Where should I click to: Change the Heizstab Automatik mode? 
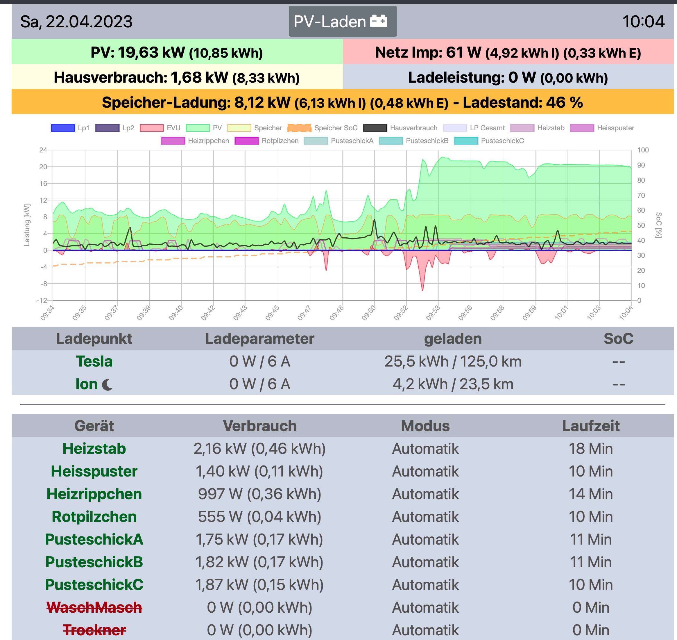425,448
